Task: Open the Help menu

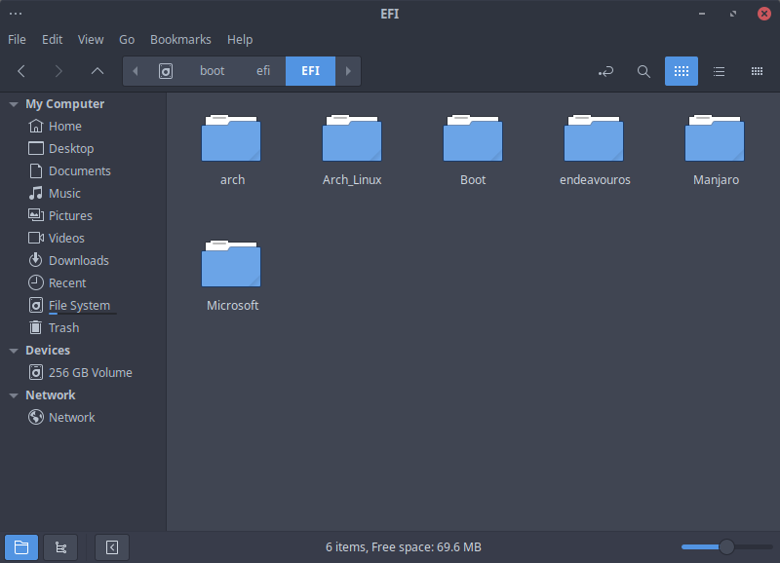Action: [x=240, y=39]
